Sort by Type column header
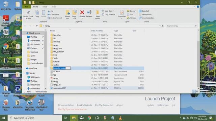The image size is (216, 121). (x=122, y=31)
